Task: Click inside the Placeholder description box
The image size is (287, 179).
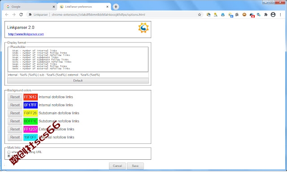Action: 78,60
